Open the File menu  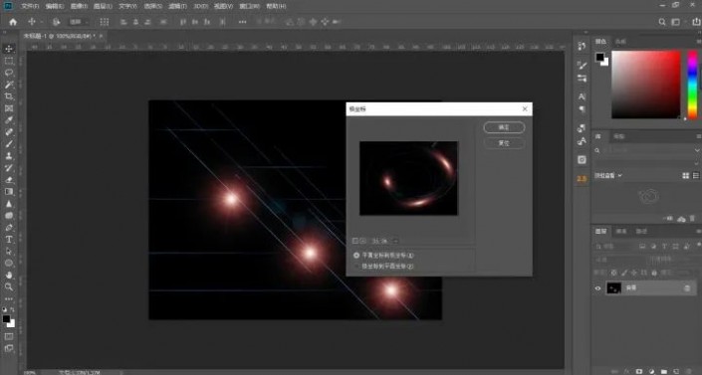pos(30,6)
